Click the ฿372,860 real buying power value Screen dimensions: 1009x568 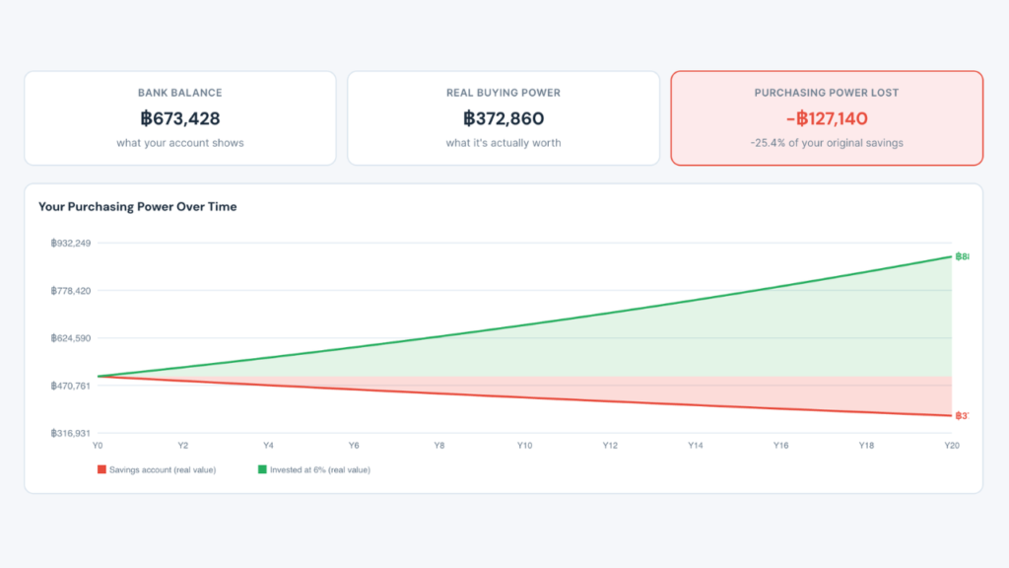point(504,118)
